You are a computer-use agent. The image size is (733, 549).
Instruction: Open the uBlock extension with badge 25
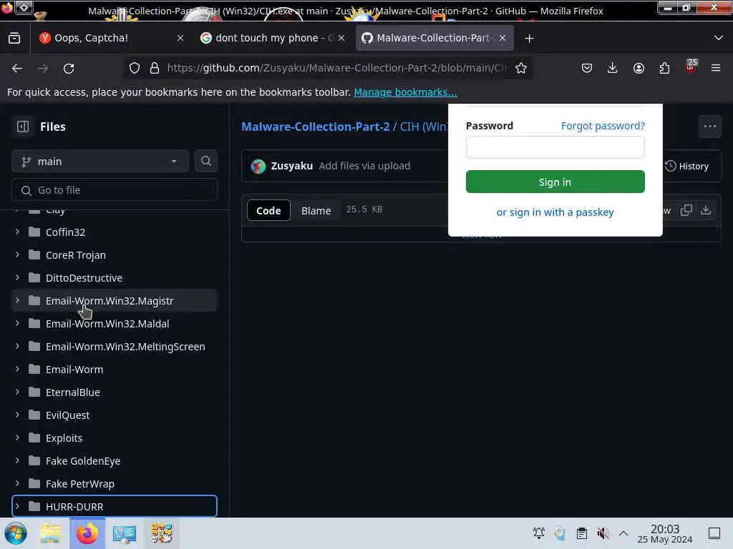tap(690, 67)
